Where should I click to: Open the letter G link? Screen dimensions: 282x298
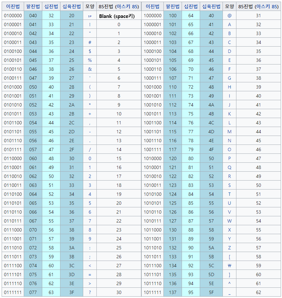(x=230, y=78)
